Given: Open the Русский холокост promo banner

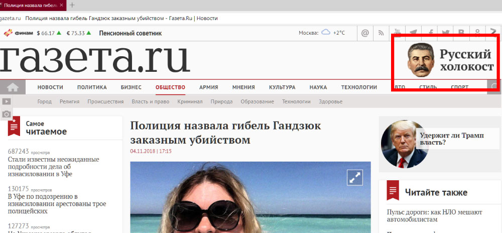Looking at the screenshot, I should 451,60.
